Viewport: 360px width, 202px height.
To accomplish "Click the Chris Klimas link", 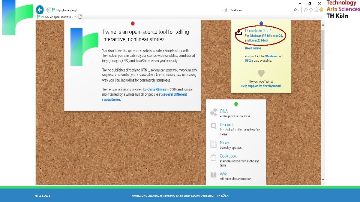I will [156, 89].
